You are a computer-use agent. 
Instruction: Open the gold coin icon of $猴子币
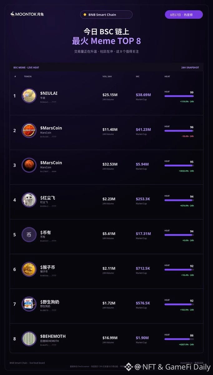coord(29,269)
